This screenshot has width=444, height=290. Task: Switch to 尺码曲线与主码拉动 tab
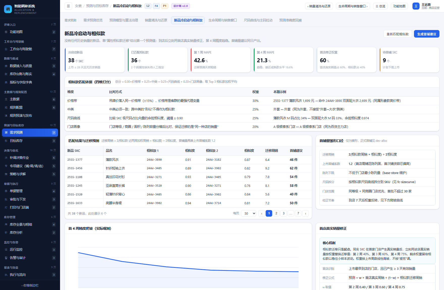point(258,20)
